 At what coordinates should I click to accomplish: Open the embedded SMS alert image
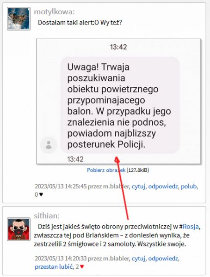point(118,102)
